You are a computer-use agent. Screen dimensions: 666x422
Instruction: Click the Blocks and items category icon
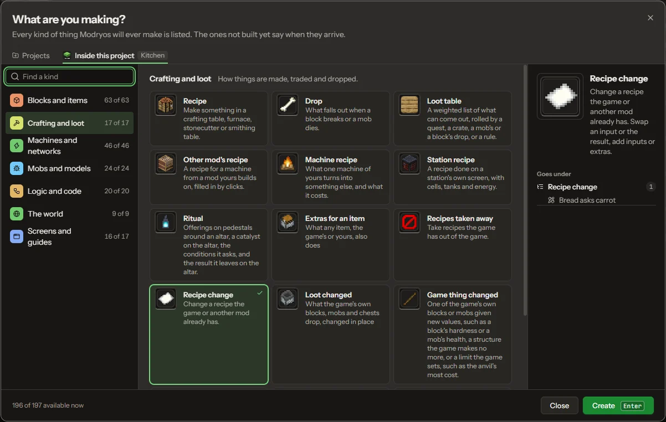pos(17,100)
